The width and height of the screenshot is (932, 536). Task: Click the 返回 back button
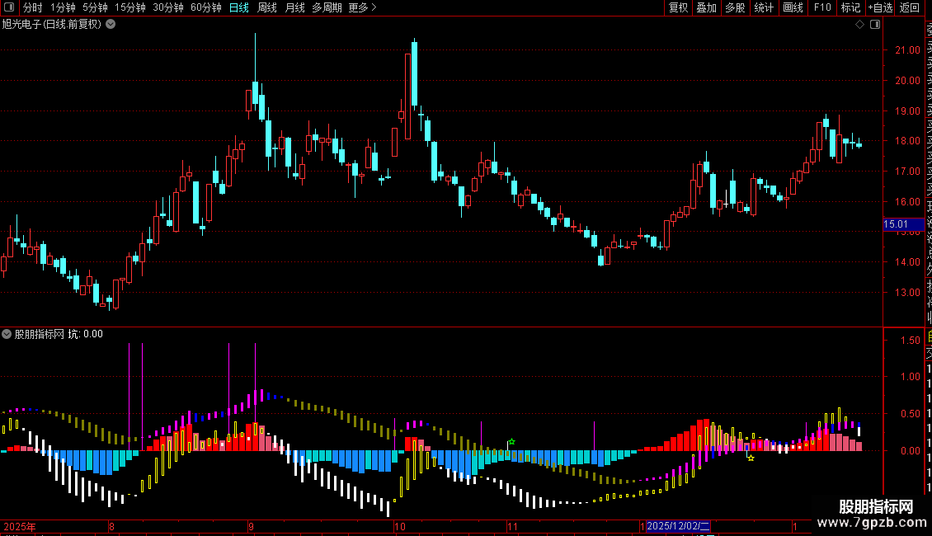click(x=910, y=7)
